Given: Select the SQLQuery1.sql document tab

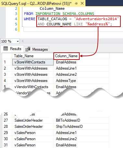Looking at the screenshot, I should click(x=43, y=3).
